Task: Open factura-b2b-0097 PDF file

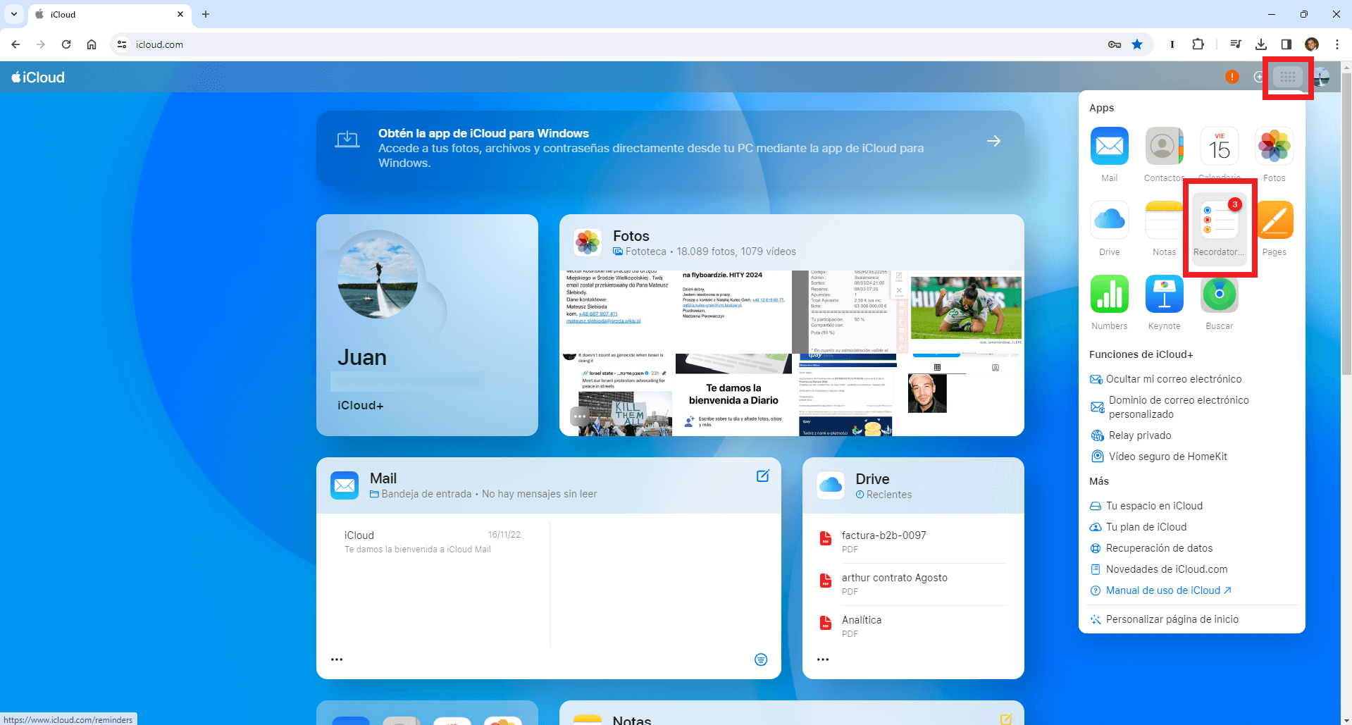Action: (913, 542)
